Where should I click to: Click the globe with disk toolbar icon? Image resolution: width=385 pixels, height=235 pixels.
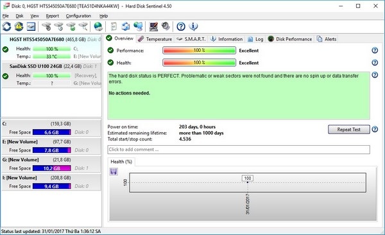pyautogui.click(x=98, y=26)
